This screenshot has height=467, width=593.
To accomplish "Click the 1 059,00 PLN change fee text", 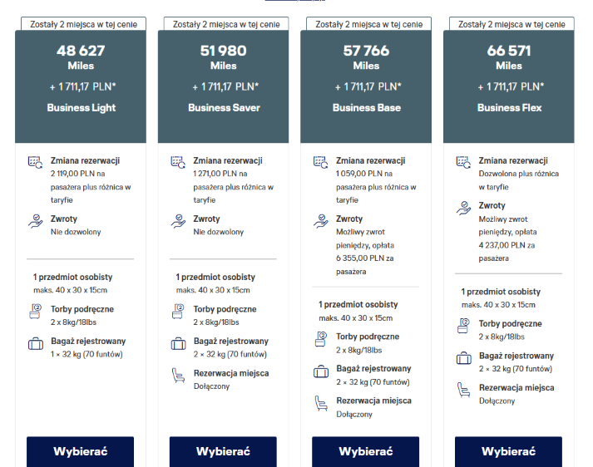I will pyautogui.click(x=376, y=187).
